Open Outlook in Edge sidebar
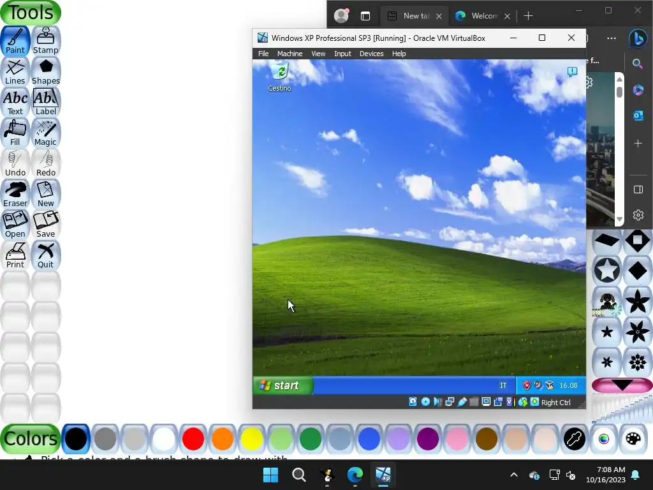 point(638,115)
